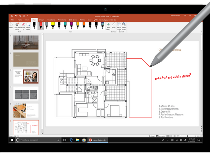Start Slide Show from status bar icon
The height and width of the screenshot is (157, 210).
pyautogui.click(x=178, y=136)
